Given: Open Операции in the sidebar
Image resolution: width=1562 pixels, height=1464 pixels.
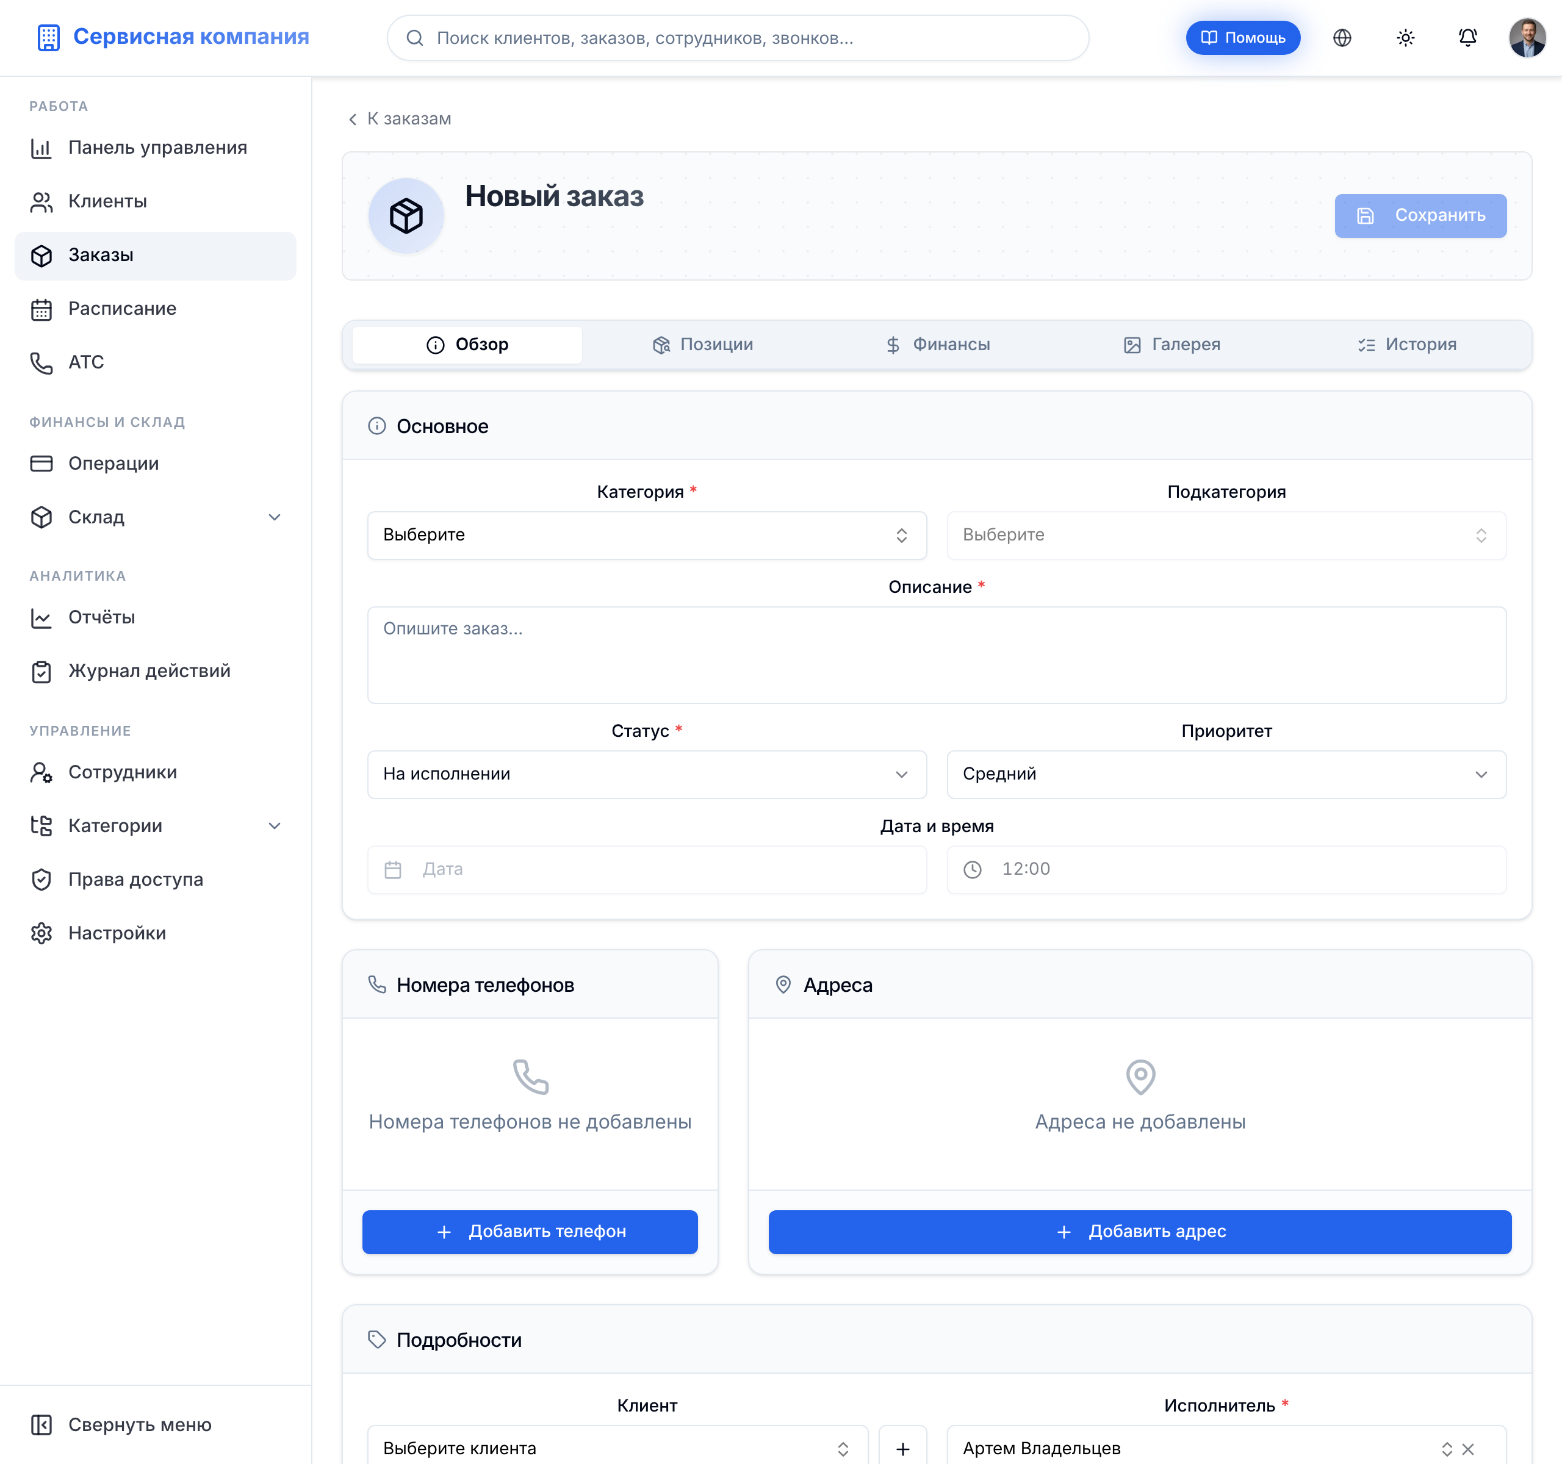Looking at the screenshot, I should tap(156, 464).
